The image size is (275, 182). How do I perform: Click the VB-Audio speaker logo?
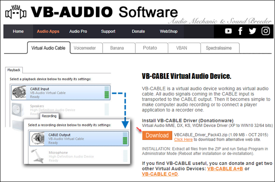coord(16,12)
